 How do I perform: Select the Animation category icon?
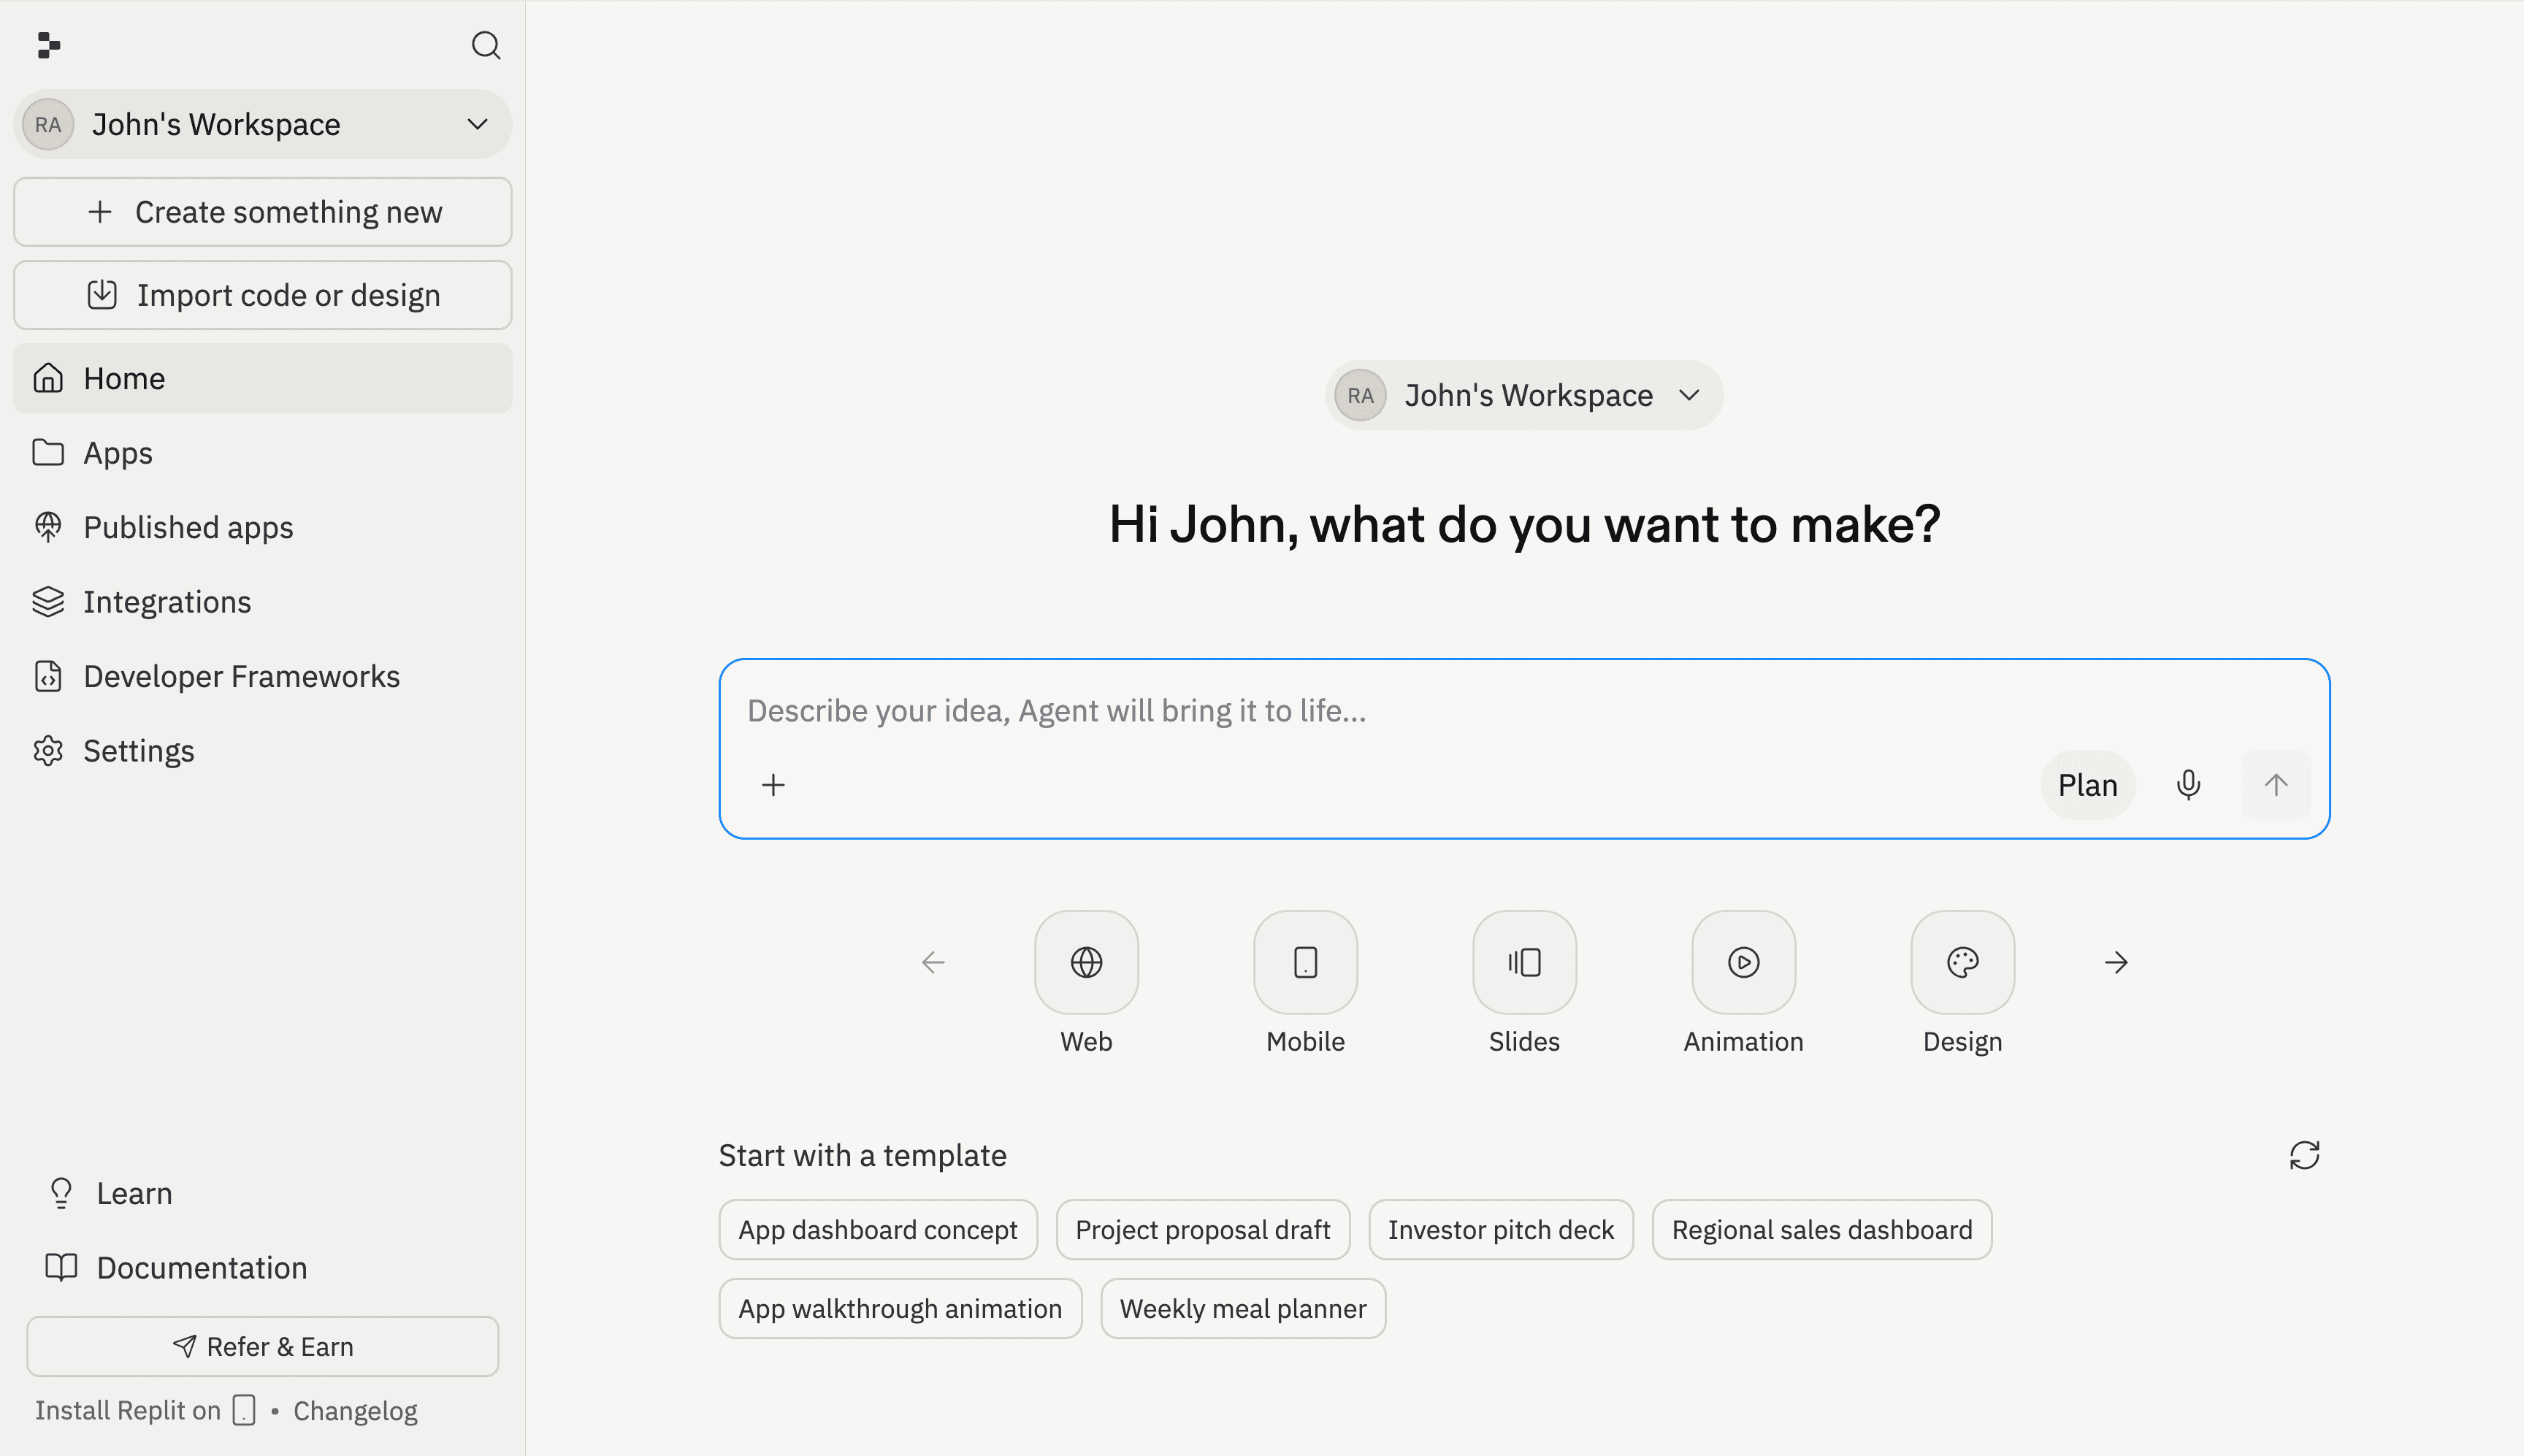(1743, 962)
